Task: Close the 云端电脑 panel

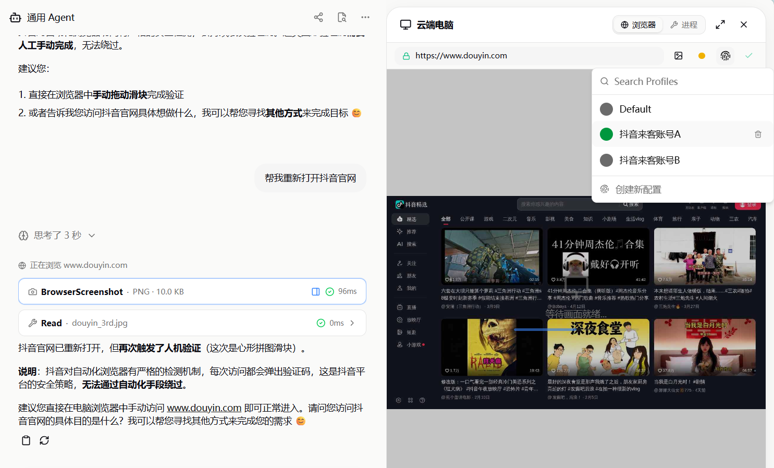Action: point(744,24)
